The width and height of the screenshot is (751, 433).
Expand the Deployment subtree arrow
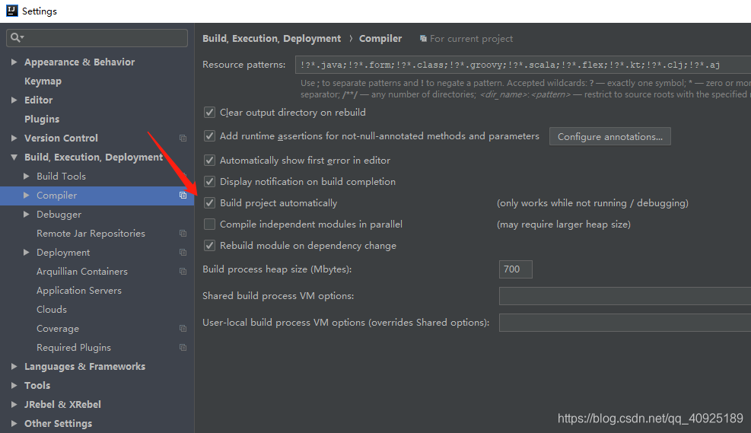(x=27, y=252)
